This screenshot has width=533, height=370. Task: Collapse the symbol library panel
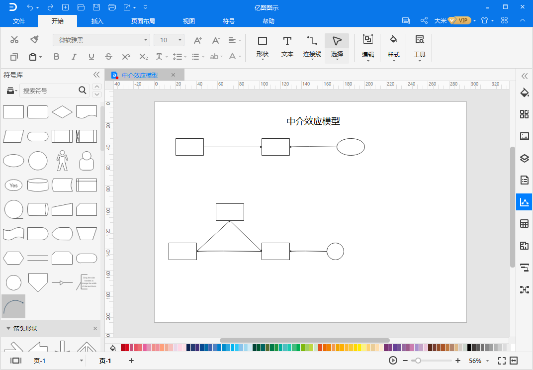[96, 75]
